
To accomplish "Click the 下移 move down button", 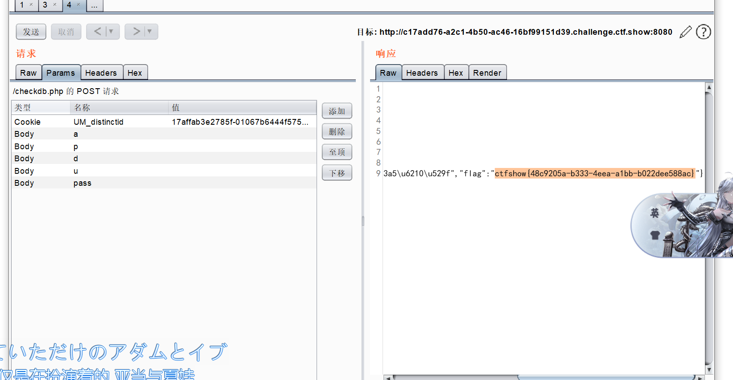I will coord(337,173).
